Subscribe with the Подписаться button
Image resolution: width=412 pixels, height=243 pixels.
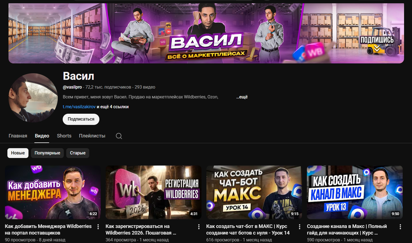[81, 119]
